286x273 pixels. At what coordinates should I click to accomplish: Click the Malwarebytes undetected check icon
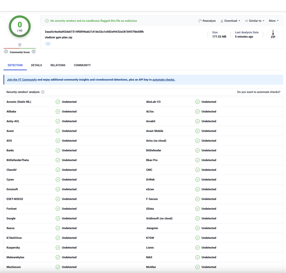[58, 257]
